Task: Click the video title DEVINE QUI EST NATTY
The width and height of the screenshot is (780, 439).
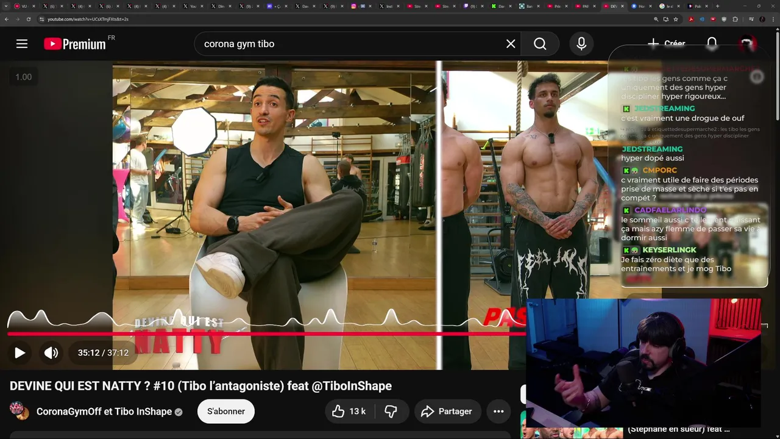Action: [200, 386]
